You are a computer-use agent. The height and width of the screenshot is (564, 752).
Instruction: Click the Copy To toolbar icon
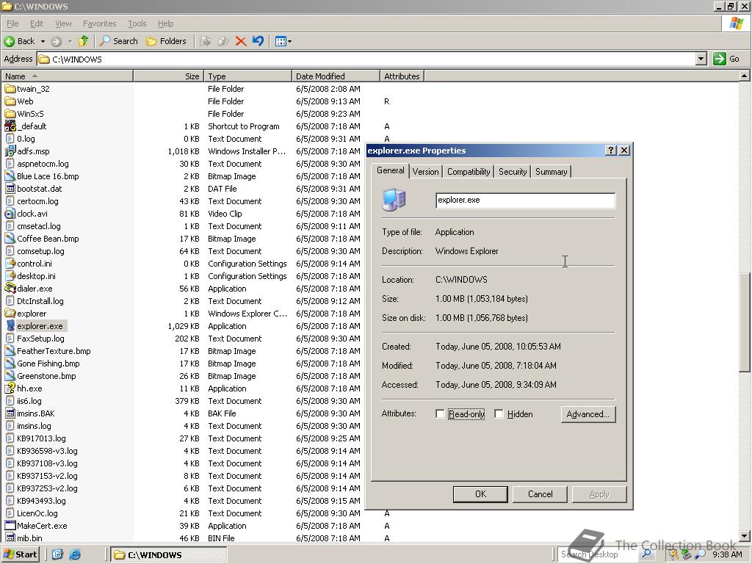[x=223, y=41]
